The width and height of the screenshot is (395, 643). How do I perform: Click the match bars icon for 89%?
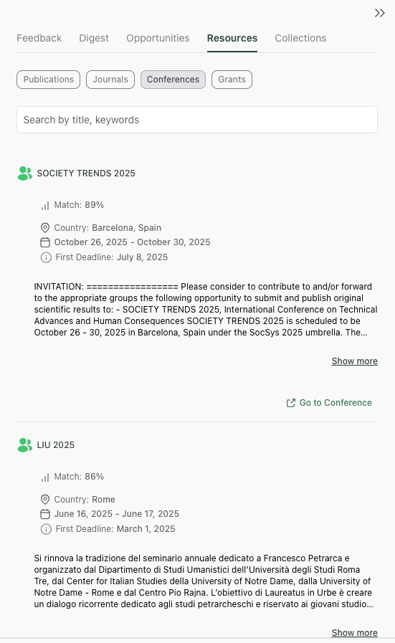pyautogui.click(x=45, y=206)
